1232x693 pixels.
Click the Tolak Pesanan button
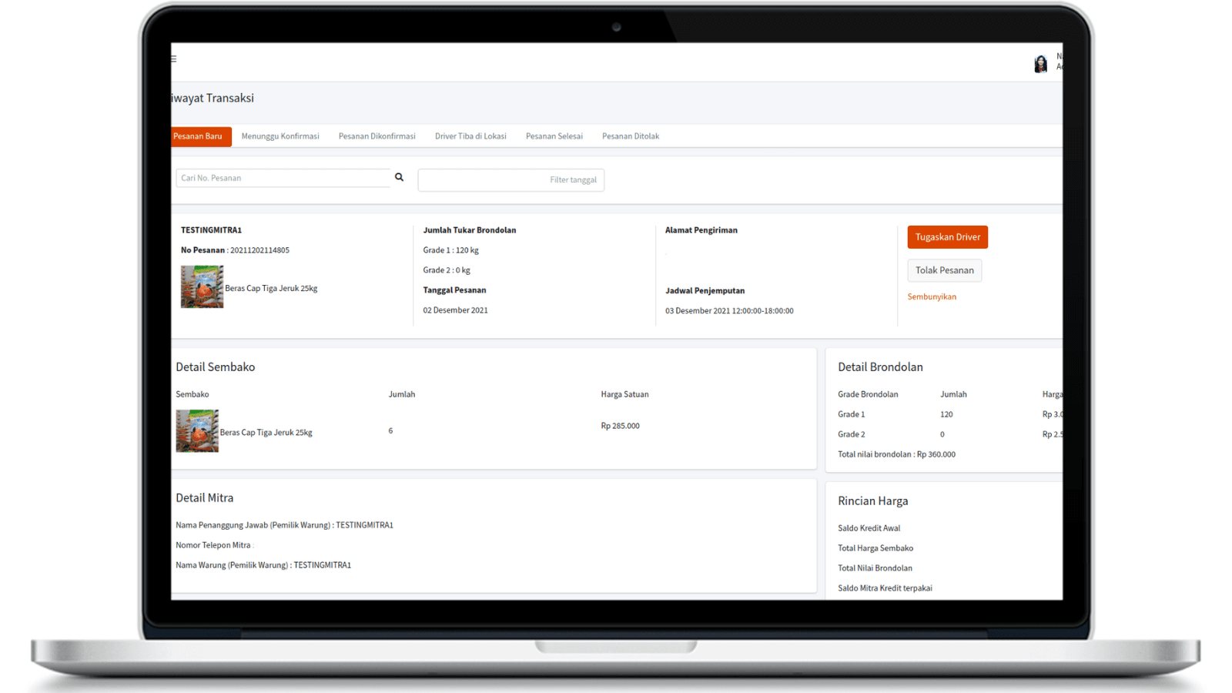coord(944,270)
